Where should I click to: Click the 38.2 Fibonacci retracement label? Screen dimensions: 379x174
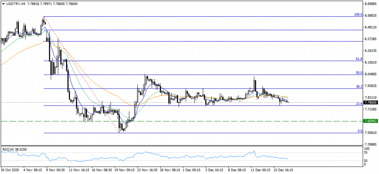(358, 87)
